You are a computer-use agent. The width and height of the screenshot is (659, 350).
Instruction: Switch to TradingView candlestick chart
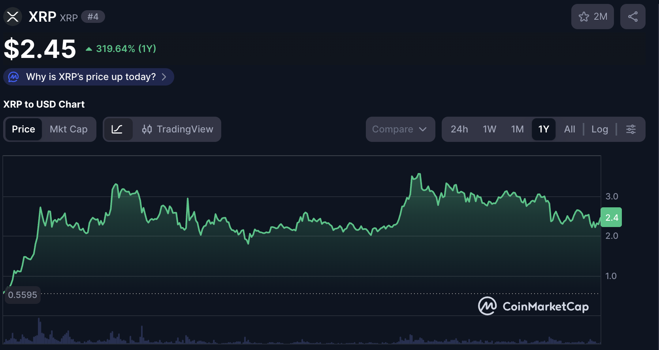tap(178, 129)
